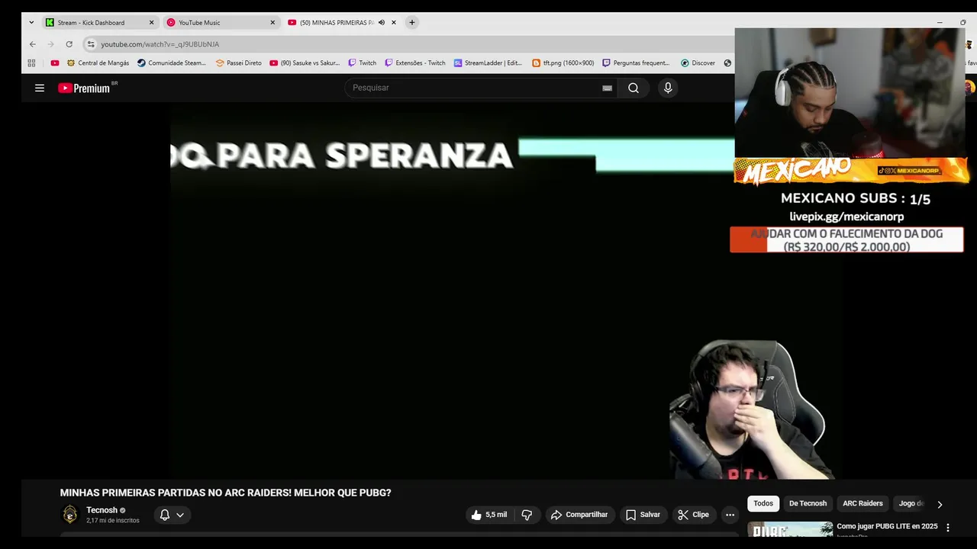Open options for 'Como jugar PUBG LITE' video
977x549 pixels.
(x=948, y=528)
